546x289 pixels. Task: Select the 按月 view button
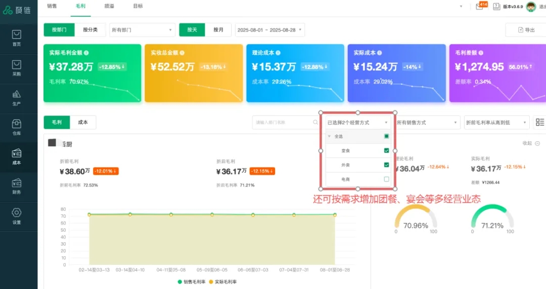point(218,30)
